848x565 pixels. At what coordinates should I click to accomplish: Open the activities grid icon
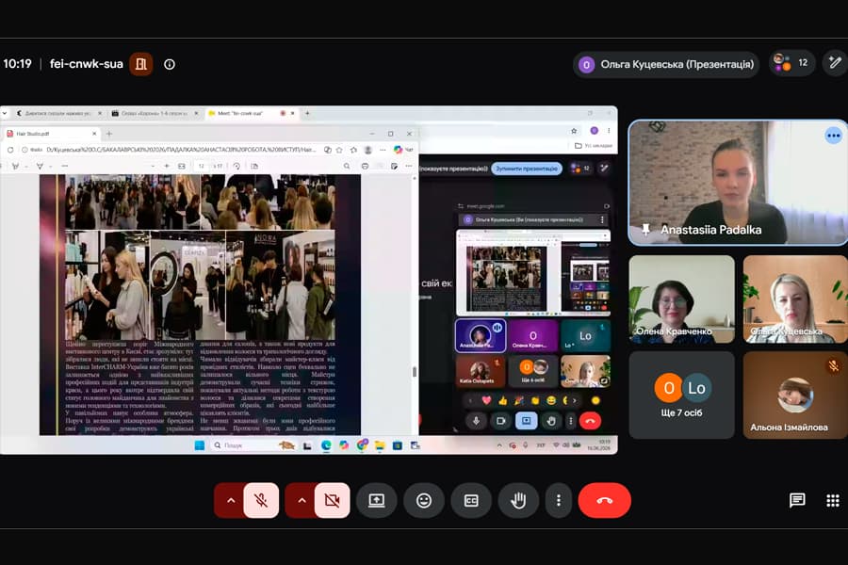833,500
